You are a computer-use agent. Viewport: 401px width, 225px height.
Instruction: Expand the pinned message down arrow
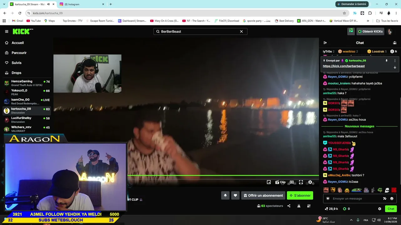395,67
